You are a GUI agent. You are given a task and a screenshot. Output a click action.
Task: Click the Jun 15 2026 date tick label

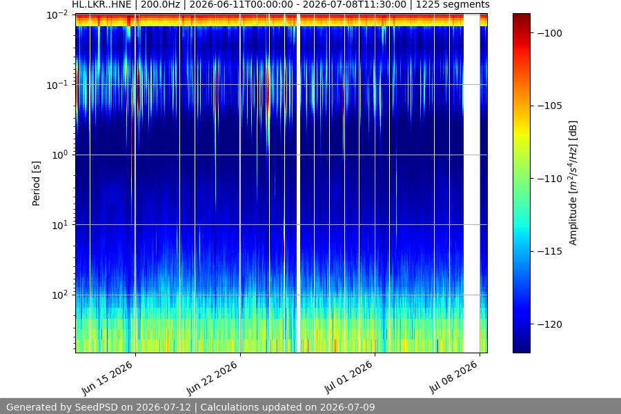(107, 378)
